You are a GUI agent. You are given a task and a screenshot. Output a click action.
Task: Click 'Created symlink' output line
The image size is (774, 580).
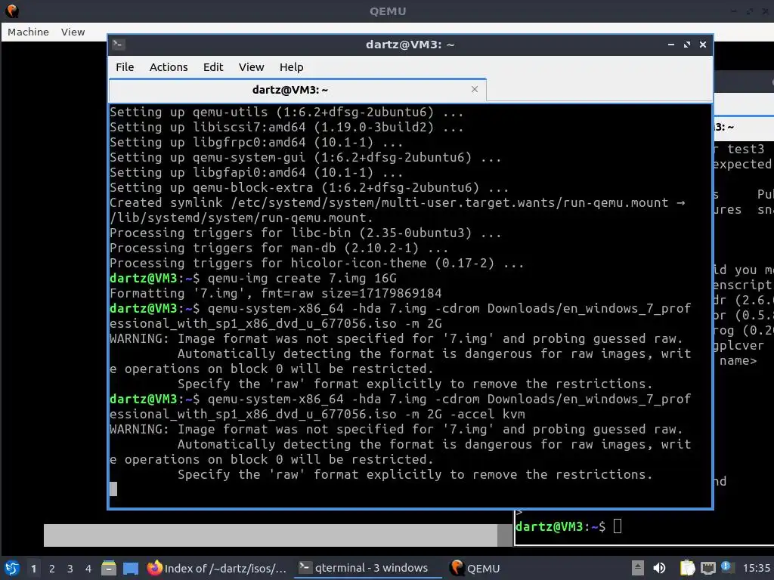pos(397,210)
